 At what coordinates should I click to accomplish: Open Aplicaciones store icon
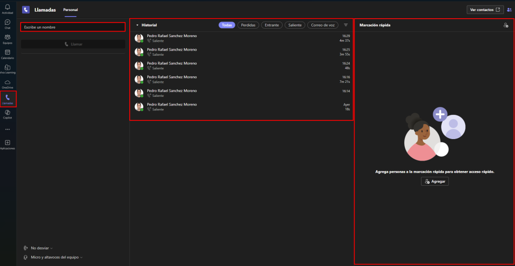pos(8,144)
